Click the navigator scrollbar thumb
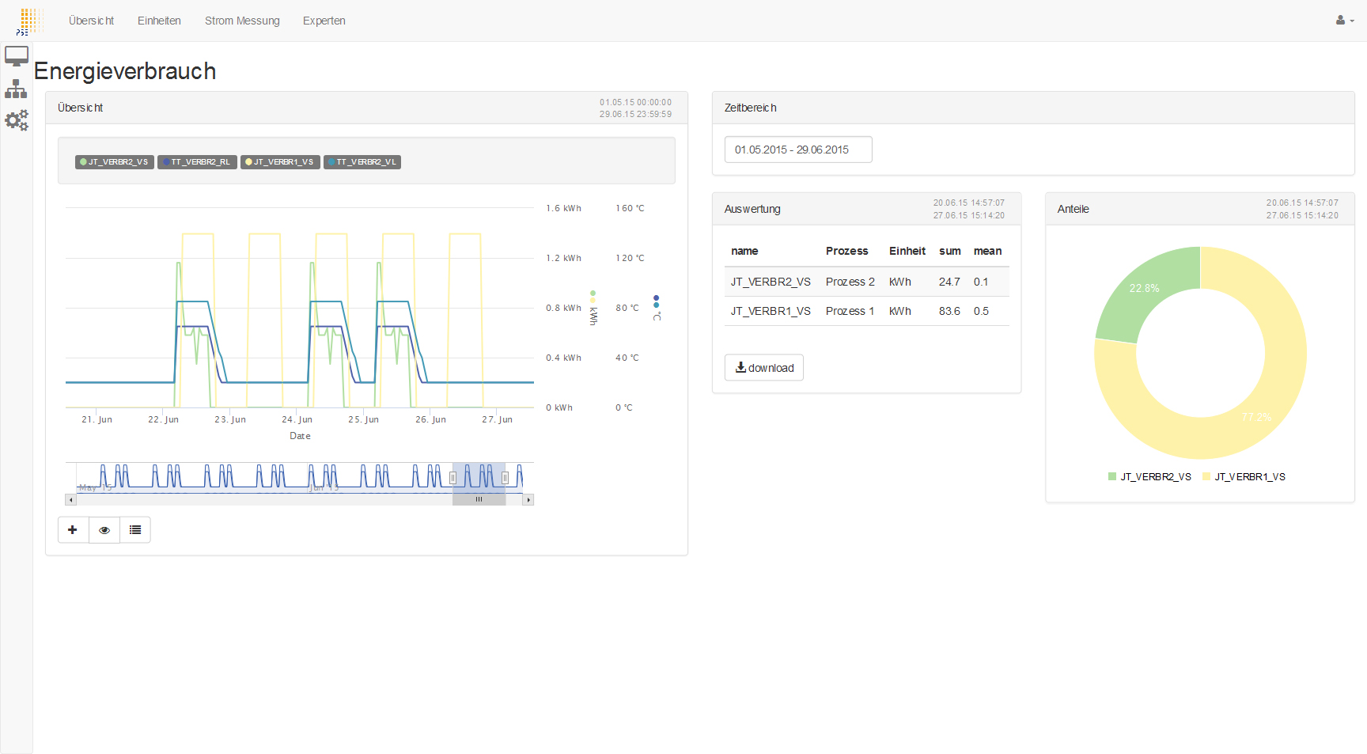This screenshot has height=754, width=1367. tap(479, 500)
